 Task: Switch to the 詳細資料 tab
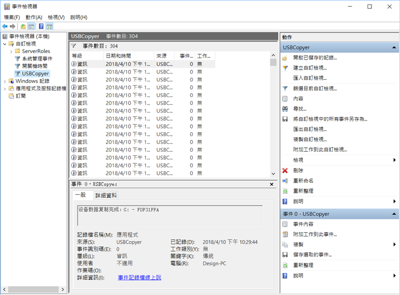point(106,195)
